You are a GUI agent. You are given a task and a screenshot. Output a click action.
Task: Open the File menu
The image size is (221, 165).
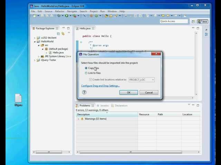[x=33, y=11]
